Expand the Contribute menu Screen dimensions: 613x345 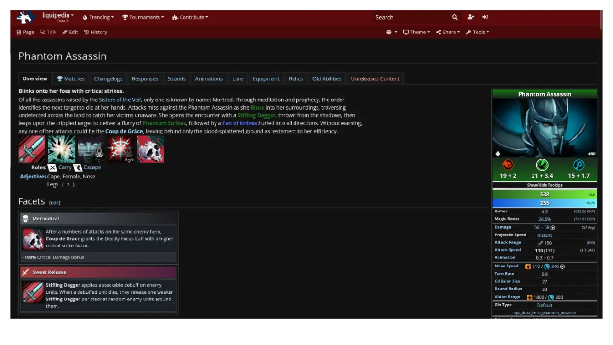click(x=191, y=17)
